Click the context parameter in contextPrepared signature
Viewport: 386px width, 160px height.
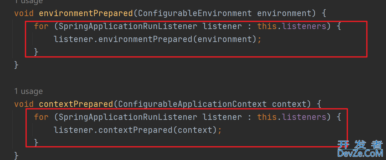(x=289, y=104)
